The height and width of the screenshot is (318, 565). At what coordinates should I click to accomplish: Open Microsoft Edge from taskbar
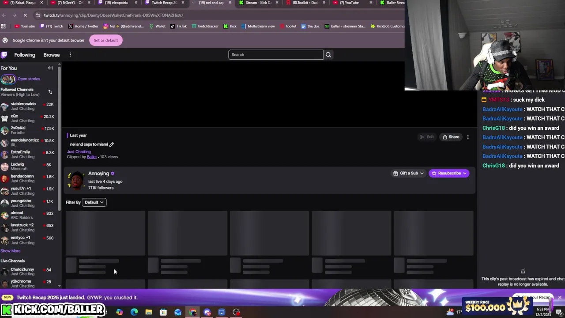click(134, 312)
